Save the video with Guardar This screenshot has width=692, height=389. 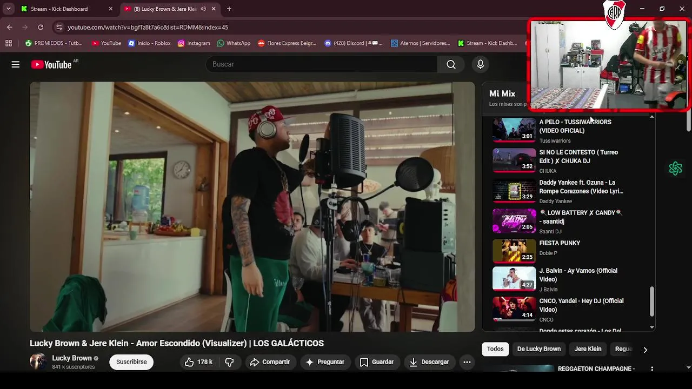pyautogui.click(x=377, y=362)
